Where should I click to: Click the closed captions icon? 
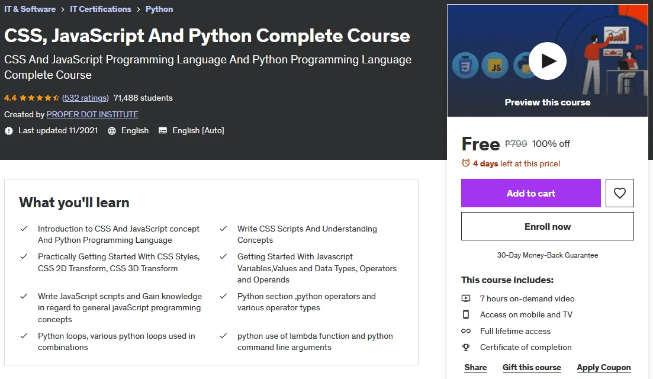[x=163, y=131]
